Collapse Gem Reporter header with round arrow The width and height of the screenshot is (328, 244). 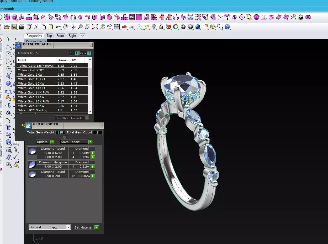point(65,137)
